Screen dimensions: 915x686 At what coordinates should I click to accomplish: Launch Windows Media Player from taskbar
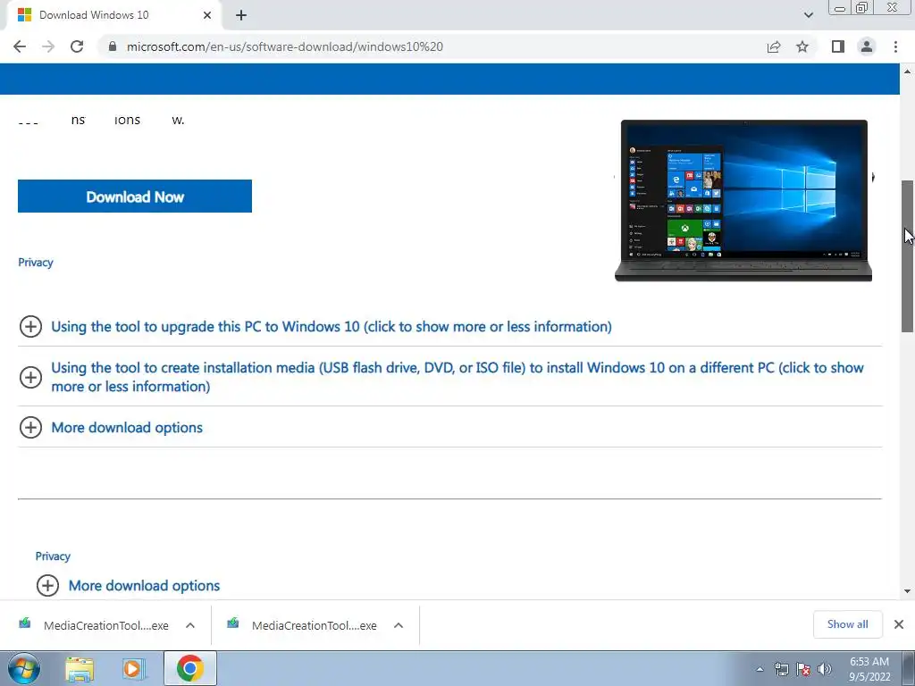pyautogui.click(x=134, y=669)
